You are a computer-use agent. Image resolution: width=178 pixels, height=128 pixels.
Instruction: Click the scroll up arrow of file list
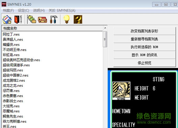click(x=105, y=28)
